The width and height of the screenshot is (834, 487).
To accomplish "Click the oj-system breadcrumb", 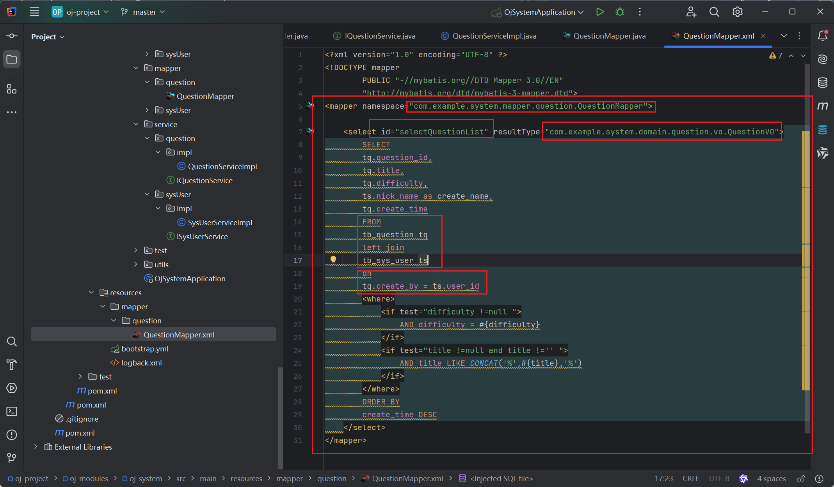I will click(142, 478).
